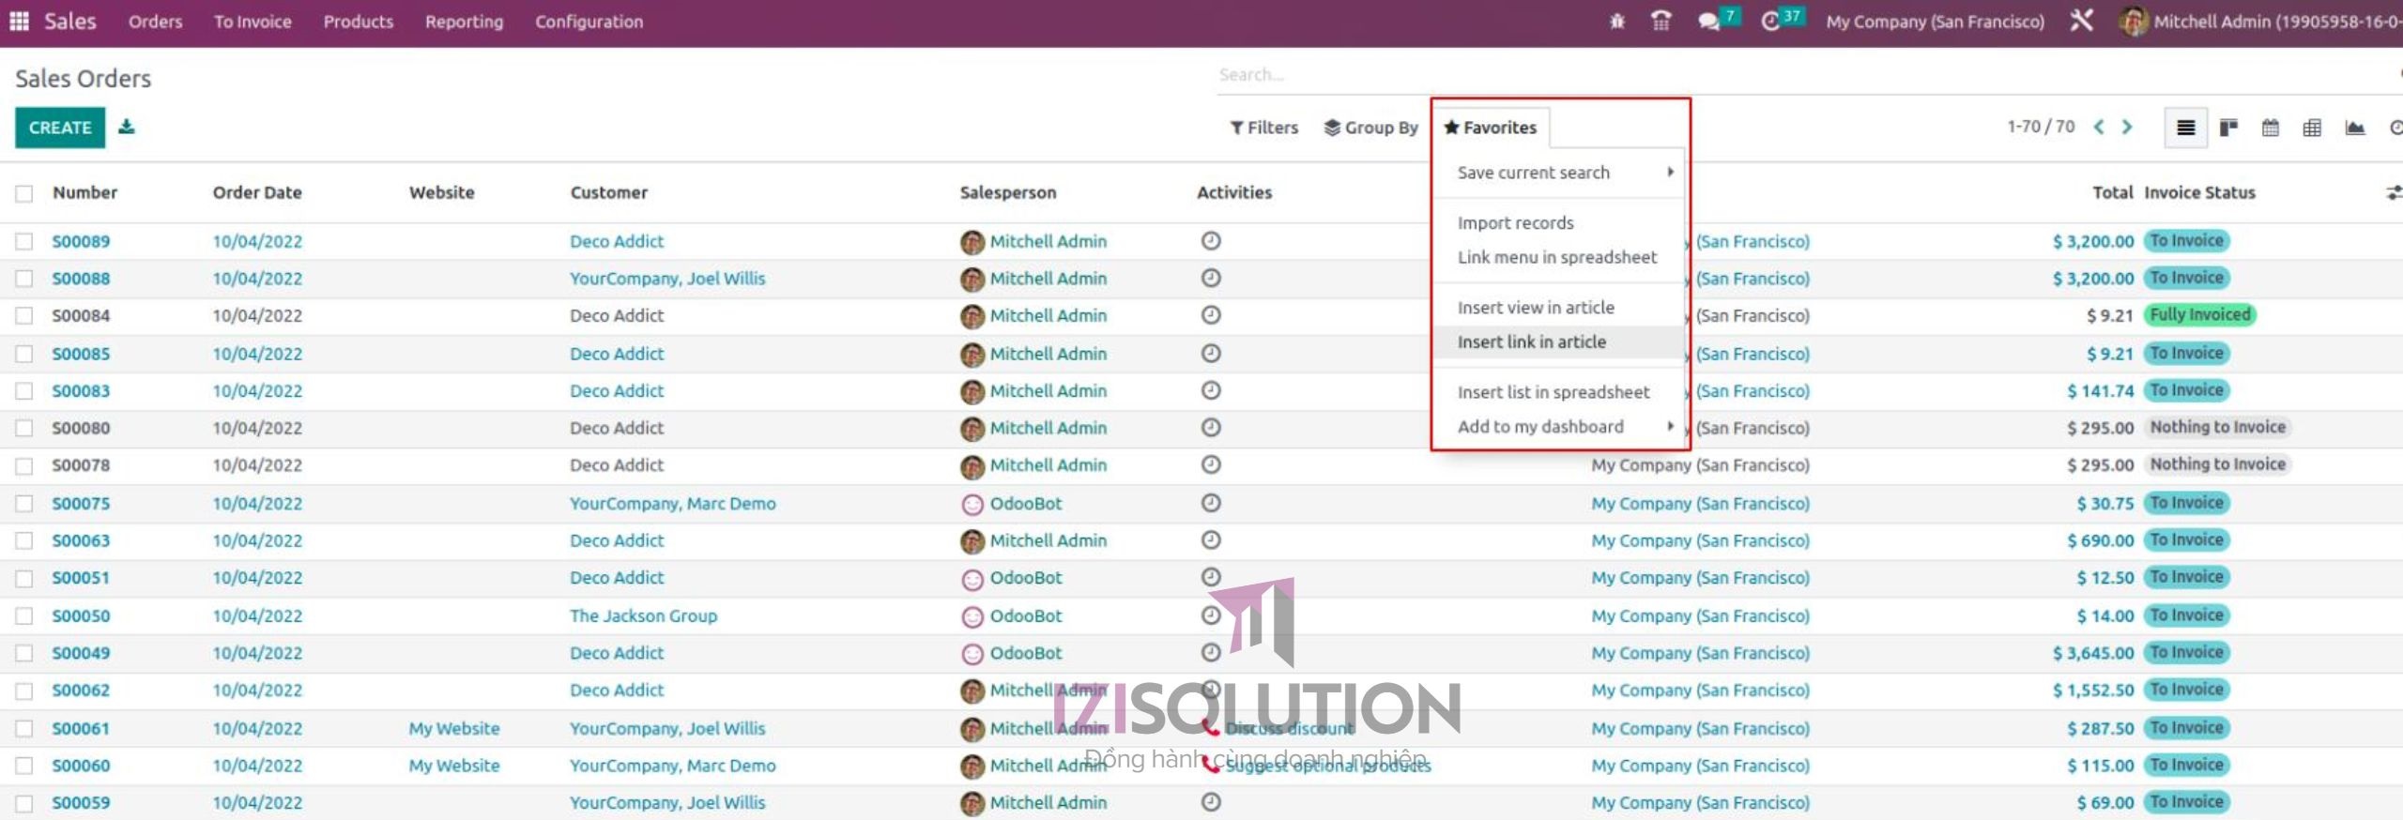Open the company switcher My Company (San Francisco)

tap(1935, 21)
